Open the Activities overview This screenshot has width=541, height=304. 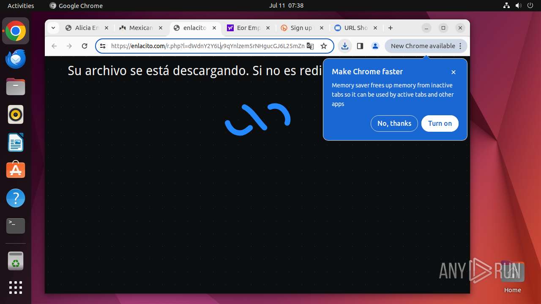[21, 5]
